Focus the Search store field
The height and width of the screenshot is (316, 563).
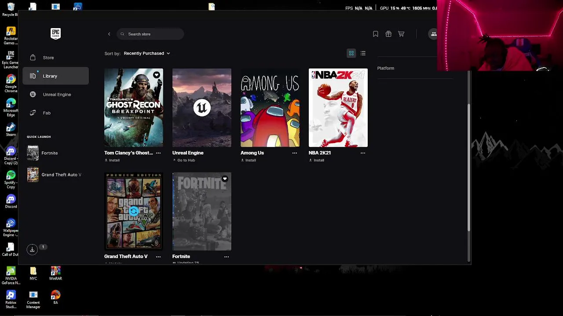150,34
